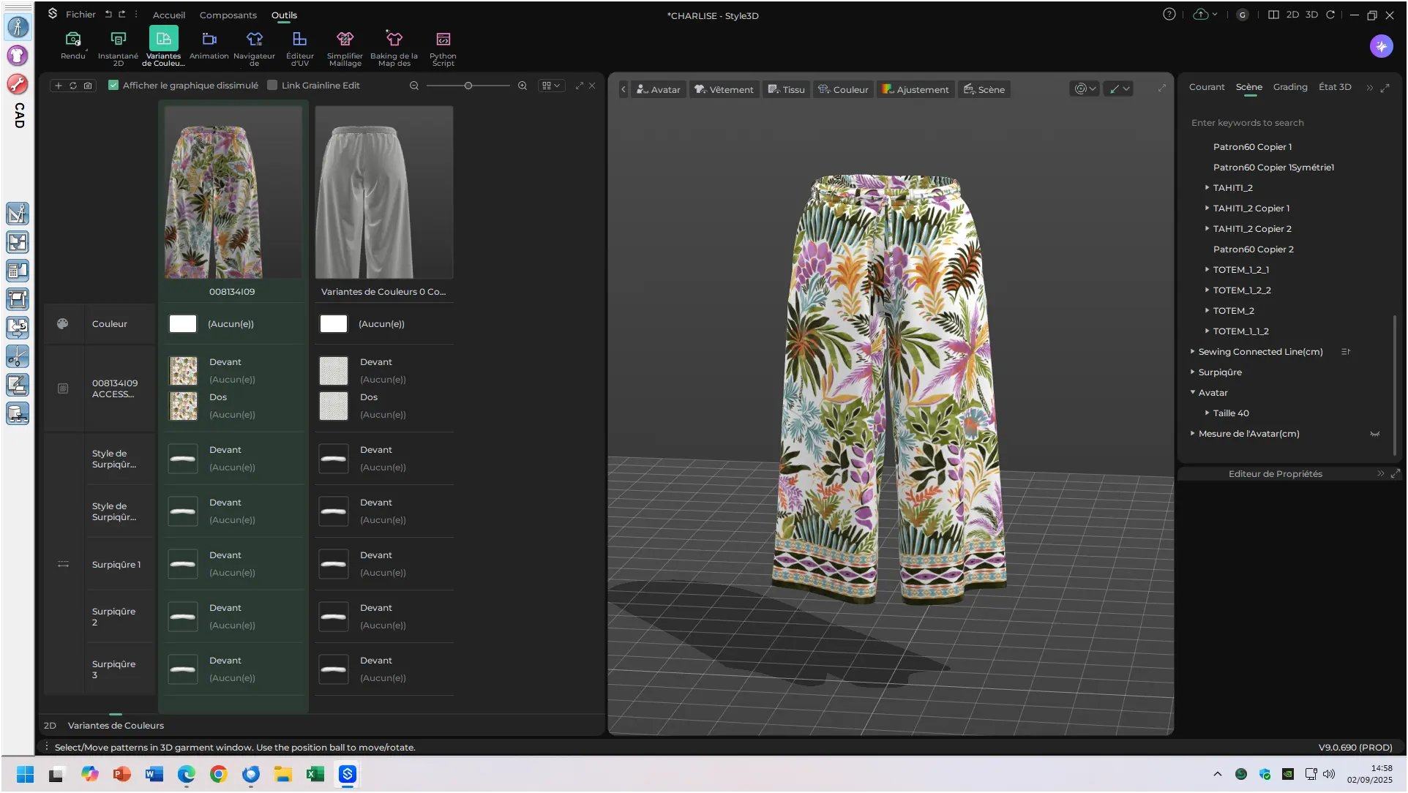Toggle visibility of Mesure de l'Avatar
This screenshot has height=793, width=1408.
click(1374, 434)
